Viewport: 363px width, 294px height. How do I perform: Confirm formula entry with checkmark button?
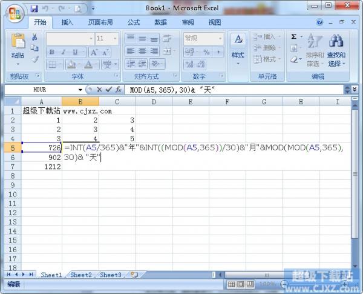click(x=109, y=89)
